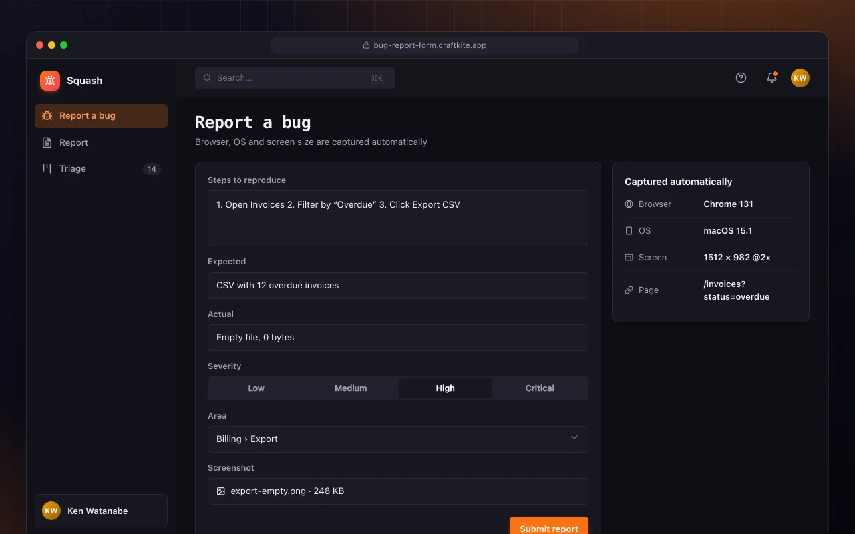Focus the Actual field

point(398,338)
